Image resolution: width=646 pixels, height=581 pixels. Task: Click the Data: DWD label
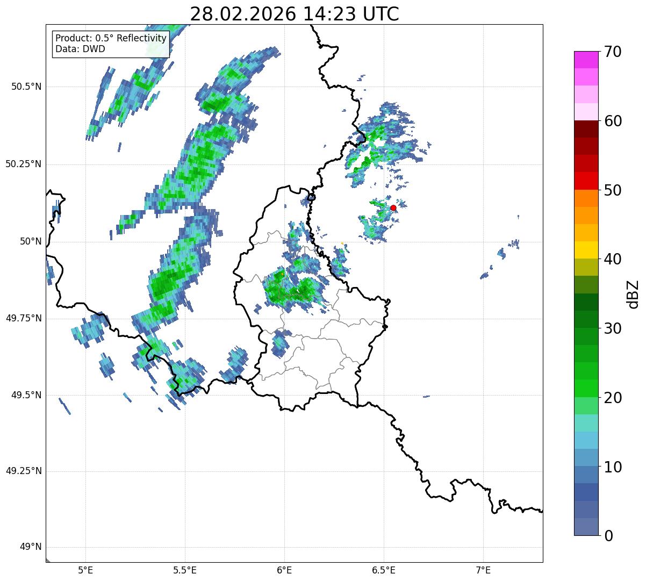[80, 49]
